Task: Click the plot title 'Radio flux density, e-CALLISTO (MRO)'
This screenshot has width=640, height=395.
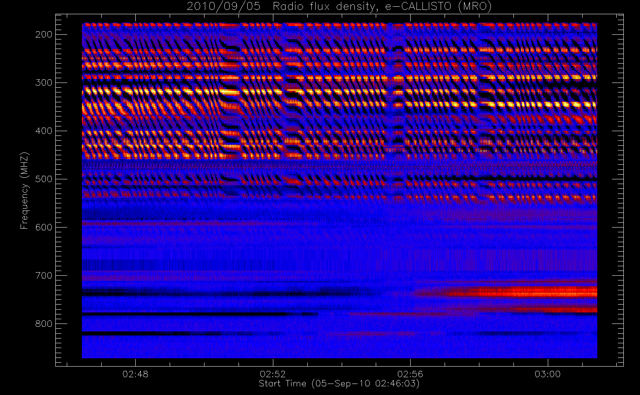Action: [x=382, y=7]
